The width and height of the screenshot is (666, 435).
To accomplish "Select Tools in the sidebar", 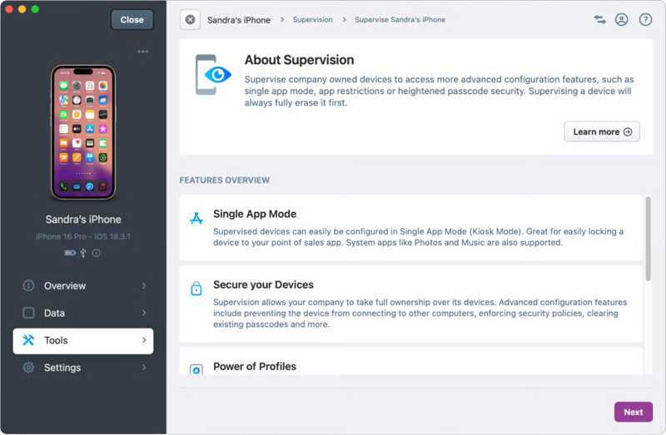I will 83,340.
